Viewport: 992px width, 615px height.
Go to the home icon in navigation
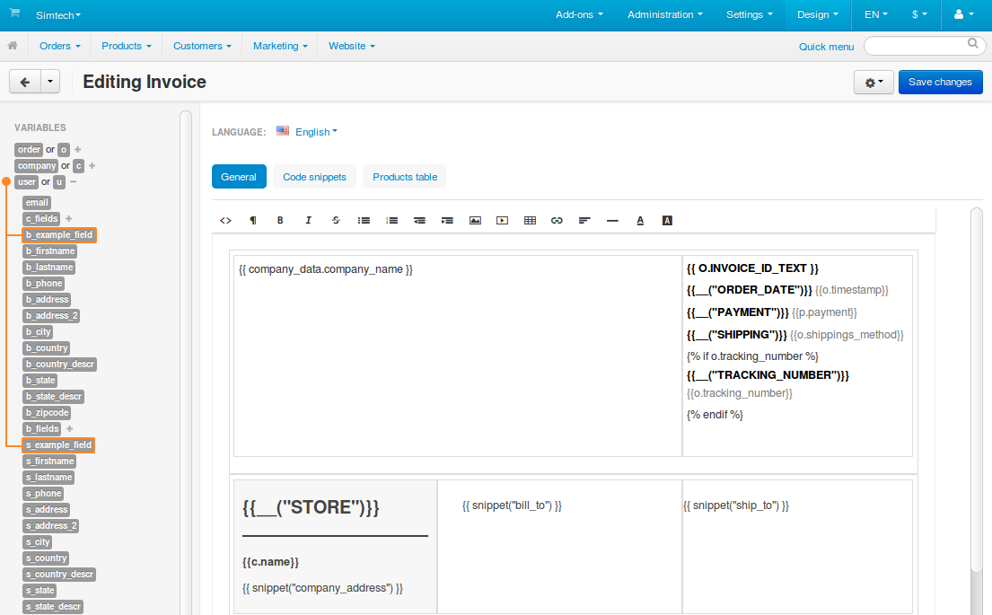coord(13,46)
